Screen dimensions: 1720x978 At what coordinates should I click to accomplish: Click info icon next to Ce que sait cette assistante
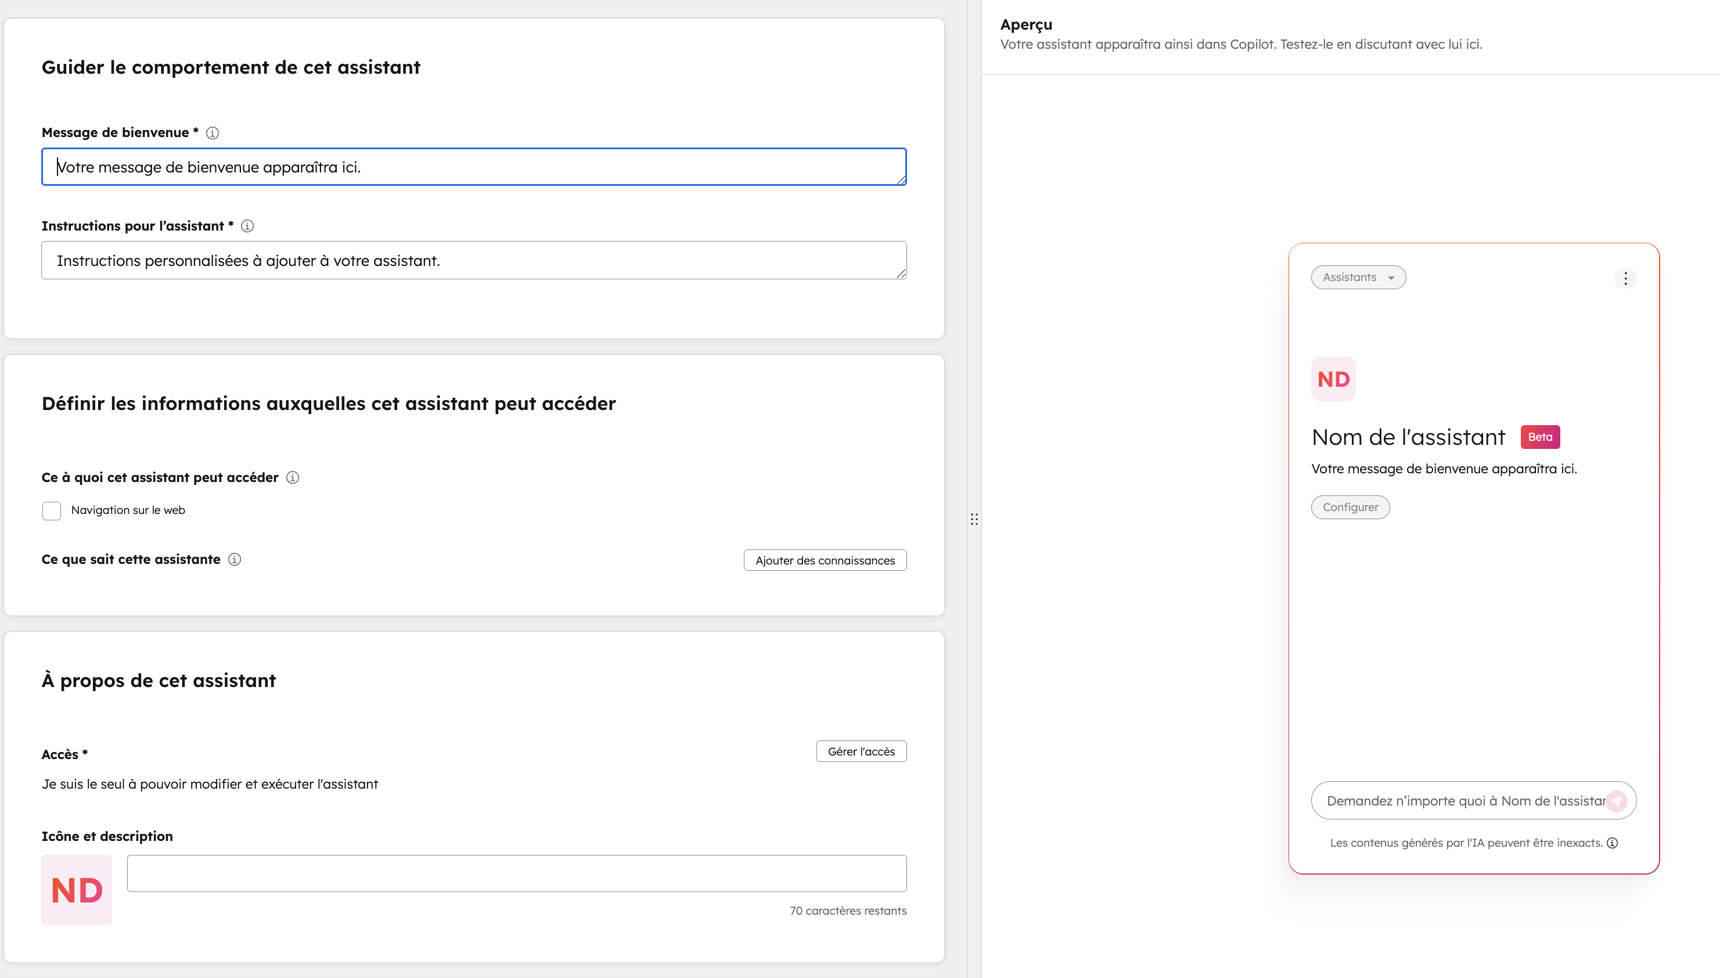pyautogui.click(x=235, y=559)
